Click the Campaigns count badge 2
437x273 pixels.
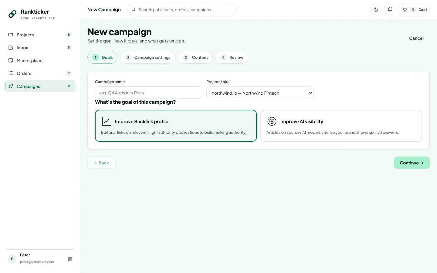pos(69,86)
